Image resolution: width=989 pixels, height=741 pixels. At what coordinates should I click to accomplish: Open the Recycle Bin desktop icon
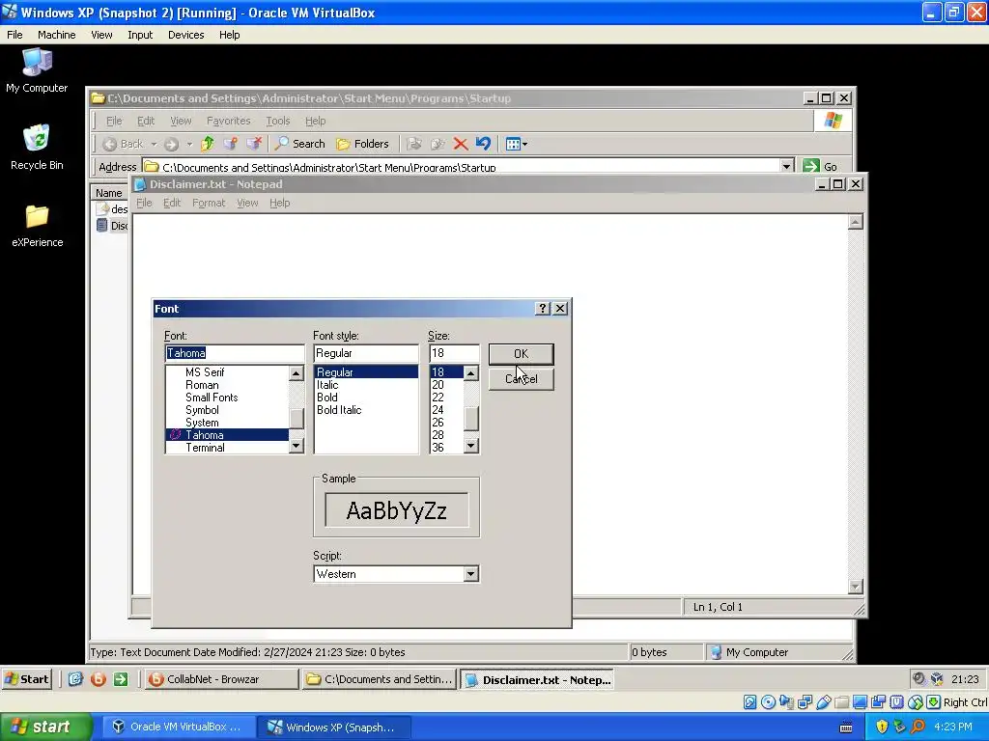(37, 147)
